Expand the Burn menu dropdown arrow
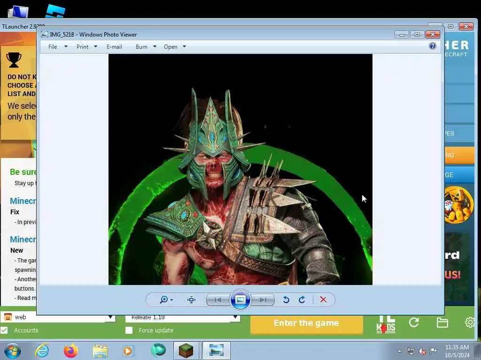The image size is (481, 360). tap(155, 47)
